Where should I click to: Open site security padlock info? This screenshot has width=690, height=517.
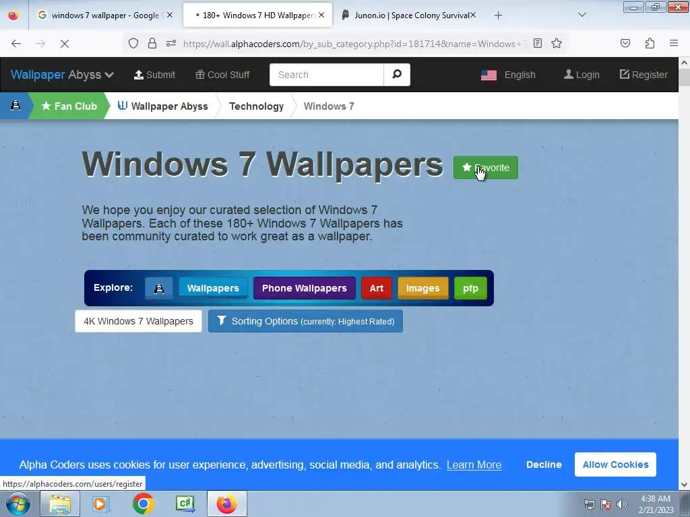(152, 43)
